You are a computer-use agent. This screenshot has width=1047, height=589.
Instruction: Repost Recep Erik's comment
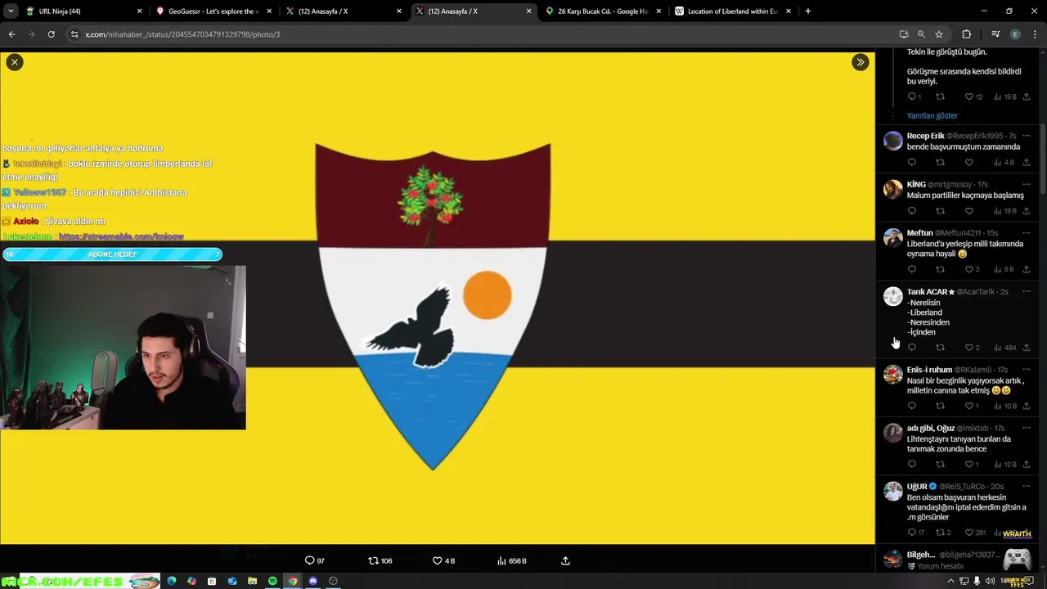click(x=940, y=162)
